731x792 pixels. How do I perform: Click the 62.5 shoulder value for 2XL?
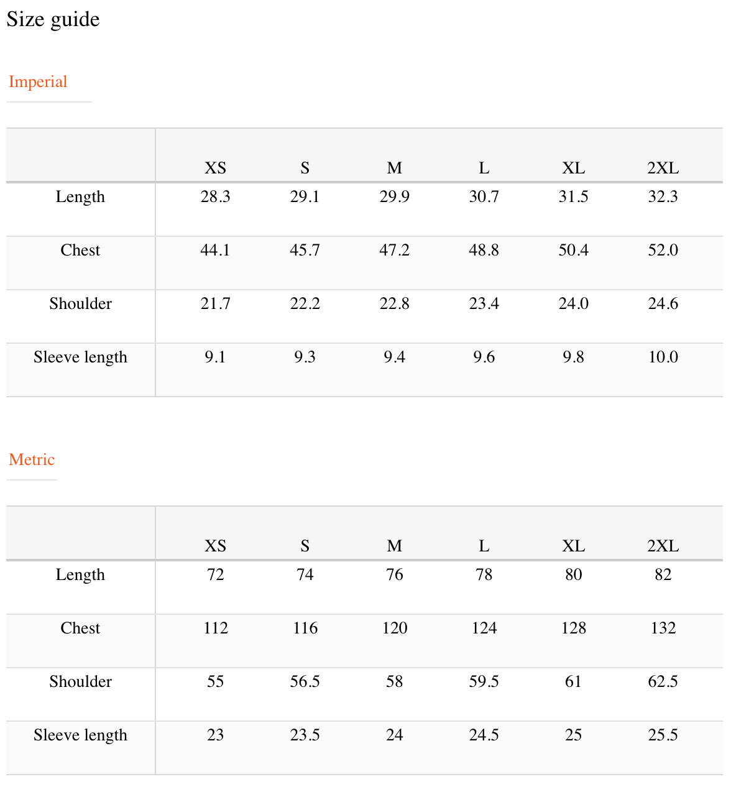coord(663,681)
